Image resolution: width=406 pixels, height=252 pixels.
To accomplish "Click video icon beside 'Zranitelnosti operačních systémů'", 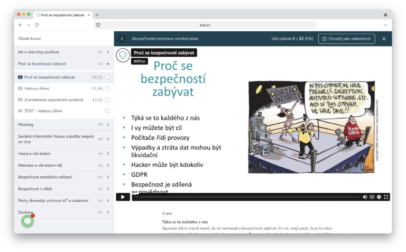I will (x=20, y=100).
